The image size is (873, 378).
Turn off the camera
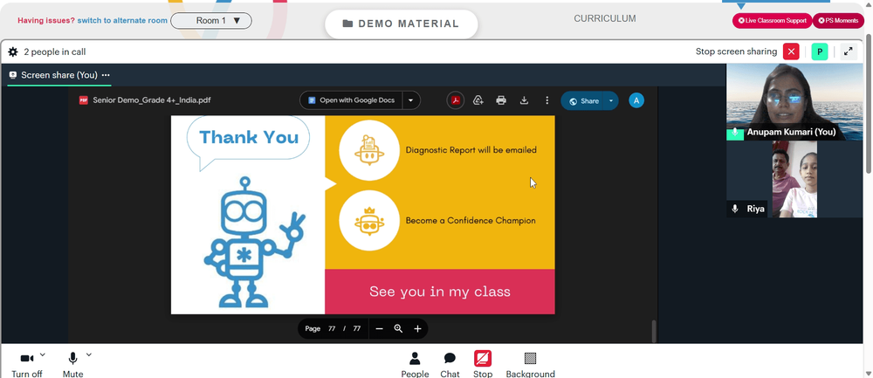click(x=27, y=365)
